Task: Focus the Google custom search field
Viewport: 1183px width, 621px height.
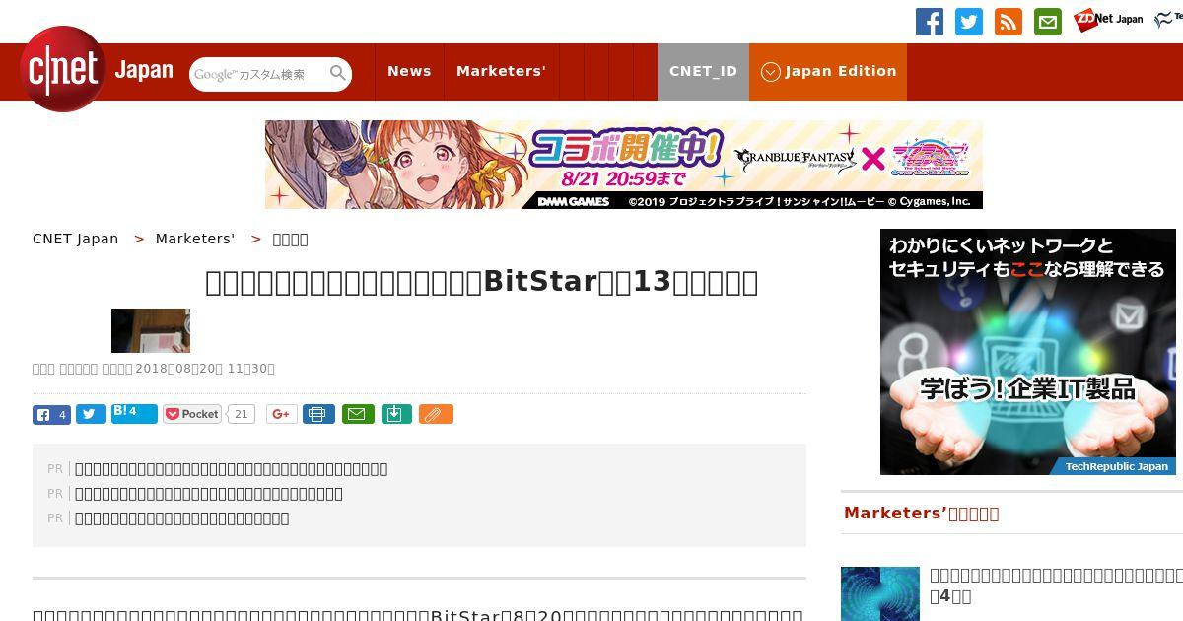Action: pyautogui.click(x=259, y=74)
